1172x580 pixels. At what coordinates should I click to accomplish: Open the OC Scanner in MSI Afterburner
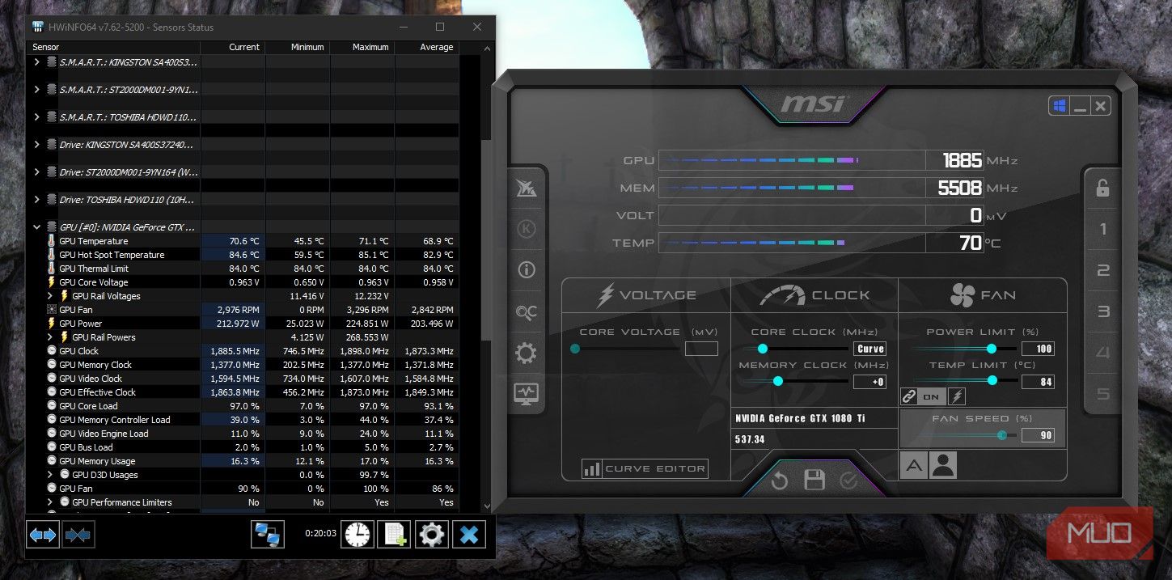point(527,313)
